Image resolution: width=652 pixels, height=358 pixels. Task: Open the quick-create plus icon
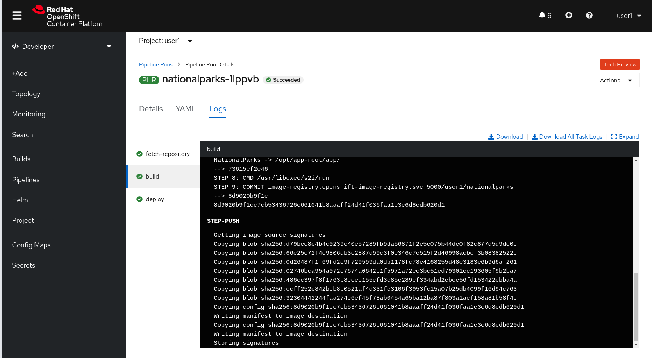(x=568, y=15)
